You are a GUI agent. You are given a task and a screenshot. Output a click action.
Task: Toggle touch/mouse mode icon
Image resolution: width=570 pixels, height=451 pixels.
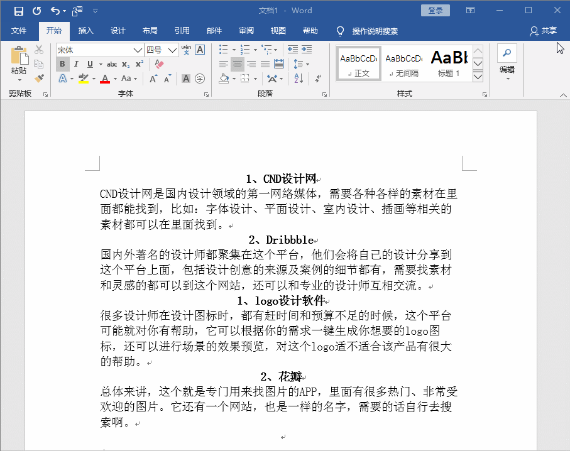[77, 11]
